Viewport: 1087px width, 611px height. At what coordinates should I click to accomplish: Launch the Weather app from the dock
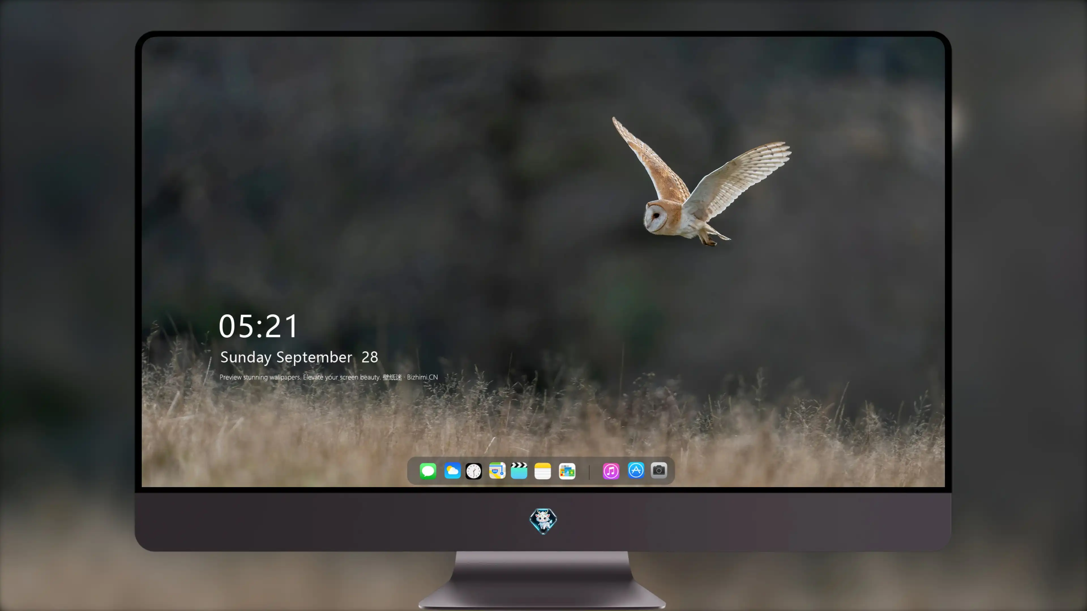click(452, 471)
